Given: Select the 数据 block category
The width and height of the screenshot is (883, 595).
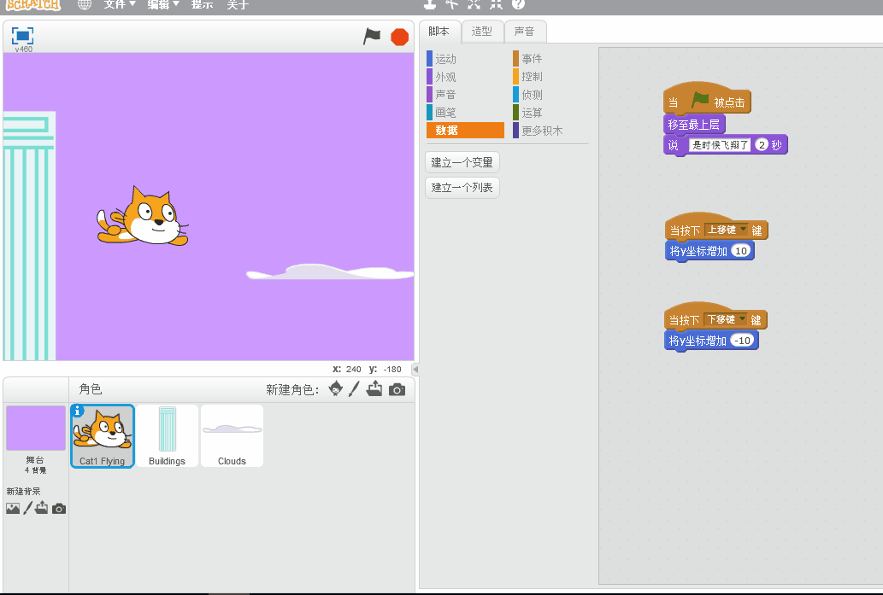Looking at the screenshot, I should click(465, 130).
